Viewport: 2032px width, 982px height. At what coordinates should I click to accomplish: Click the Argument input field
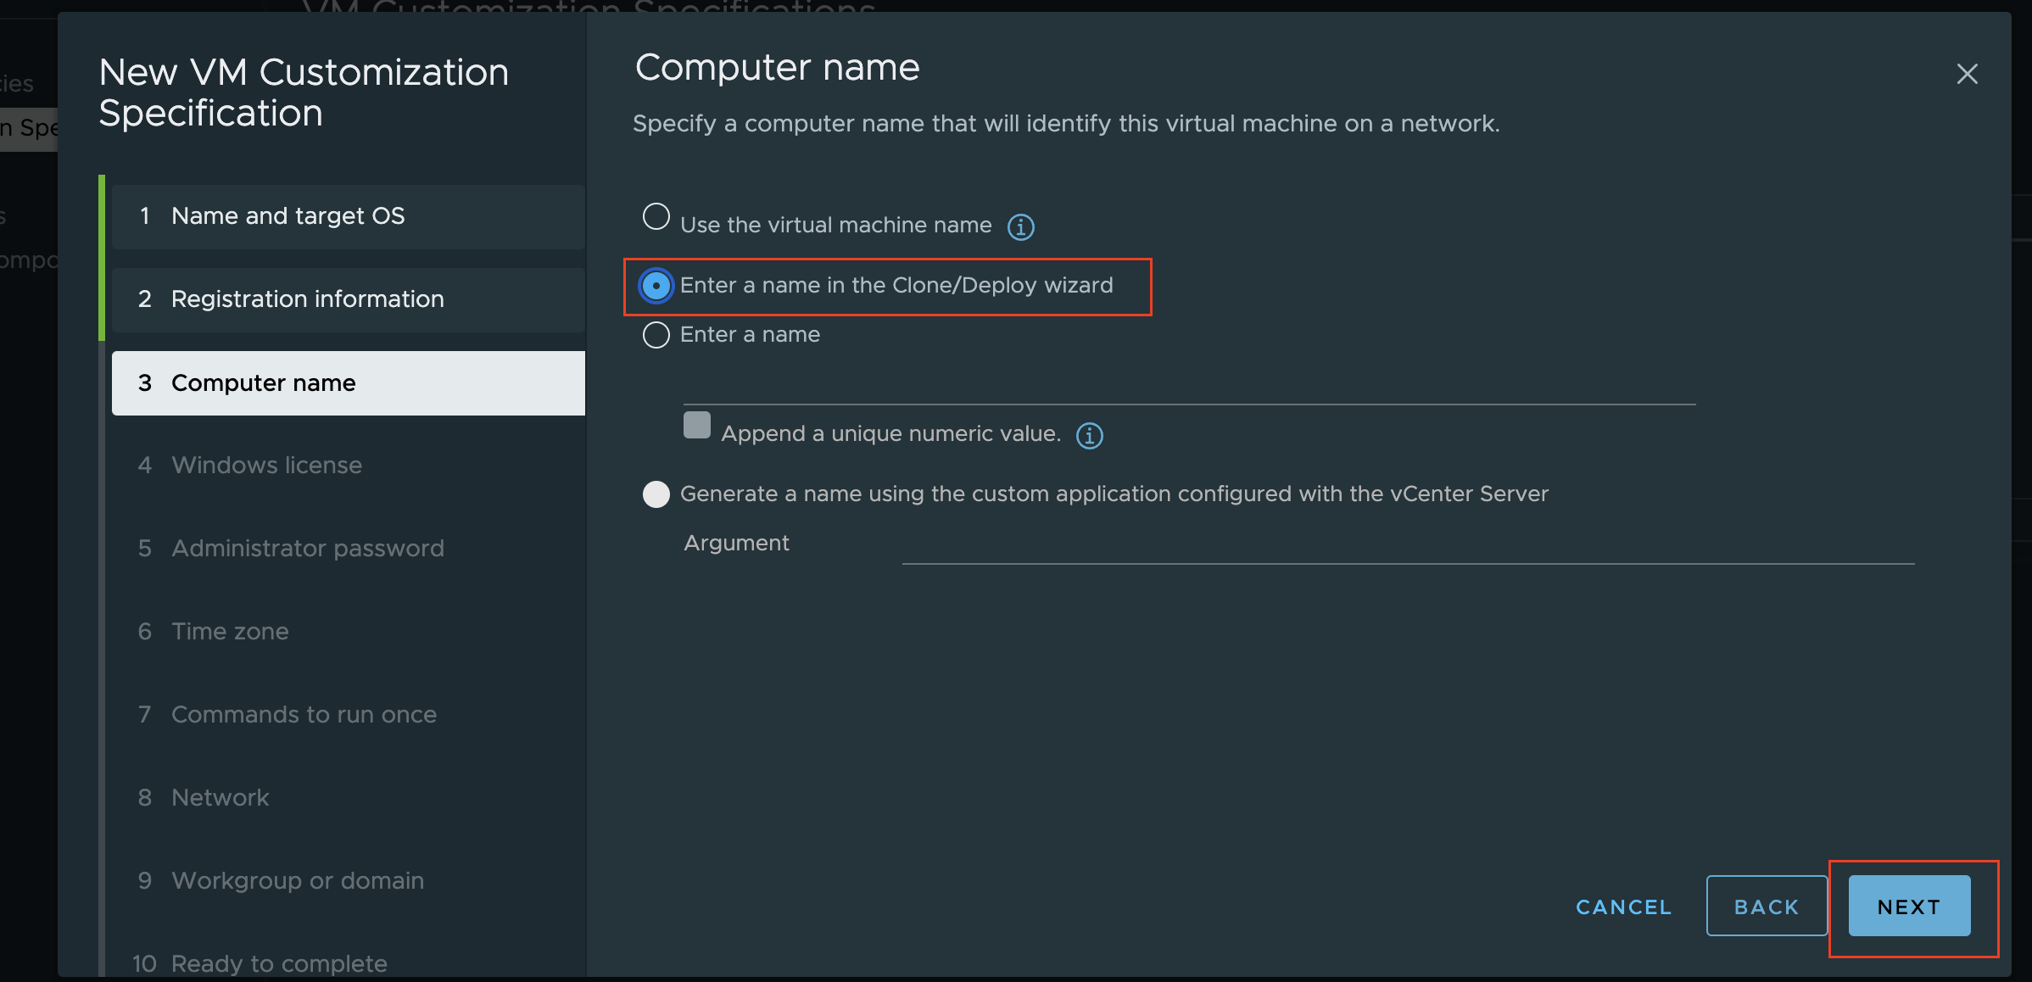[1408, 547]
